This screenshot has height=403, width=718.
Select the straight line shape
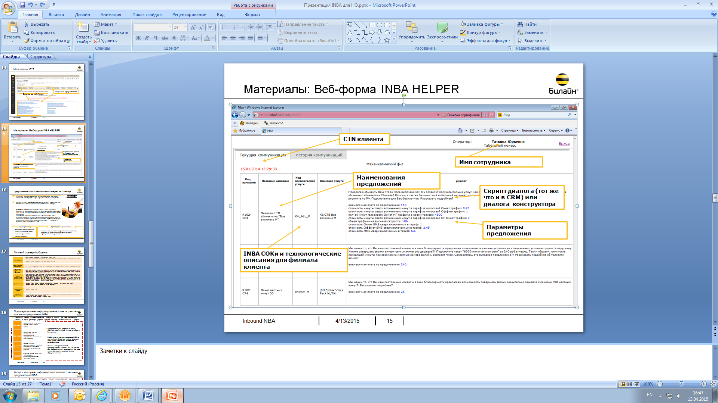coord(357,25)
